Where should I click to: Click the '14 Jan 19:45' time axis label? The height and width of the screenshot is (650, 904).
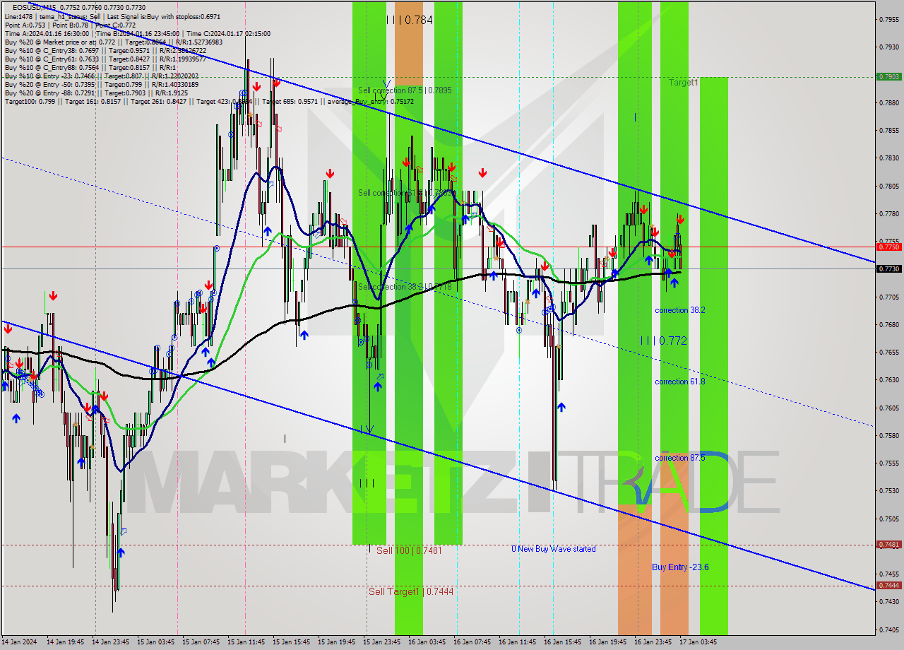pyautogui.click(x=66, y=642)
